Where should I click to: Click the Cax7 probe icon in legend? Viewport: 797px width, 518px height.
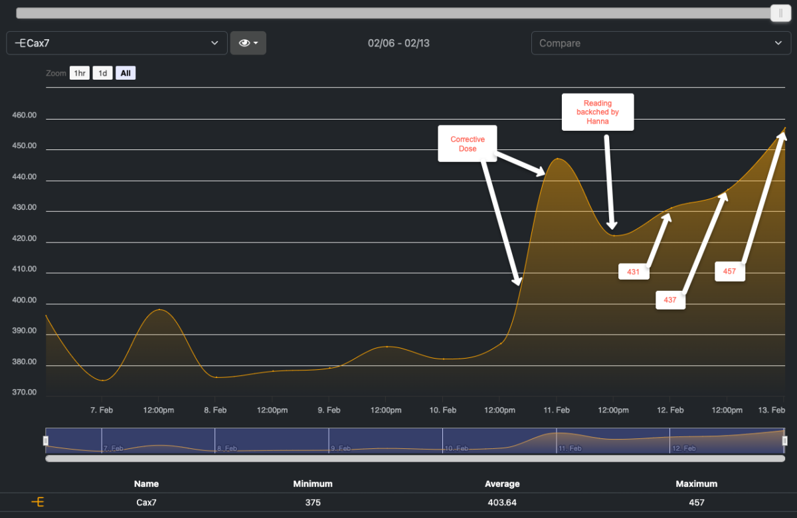[x=38, y=503]
